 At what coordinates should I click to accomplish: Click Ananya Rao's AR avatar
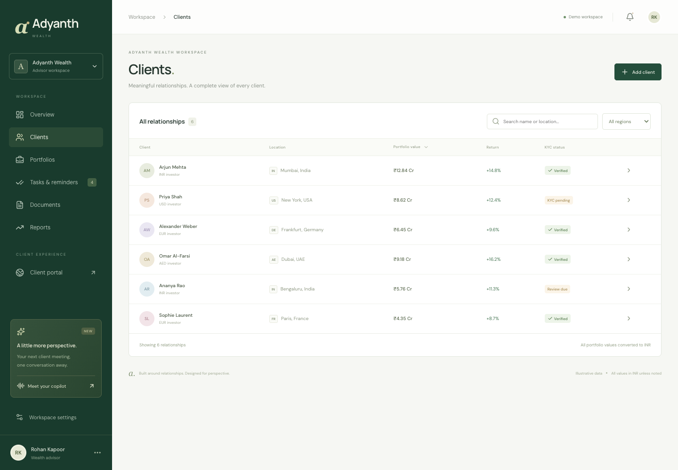pyautogui.click(x=147, y=289)
